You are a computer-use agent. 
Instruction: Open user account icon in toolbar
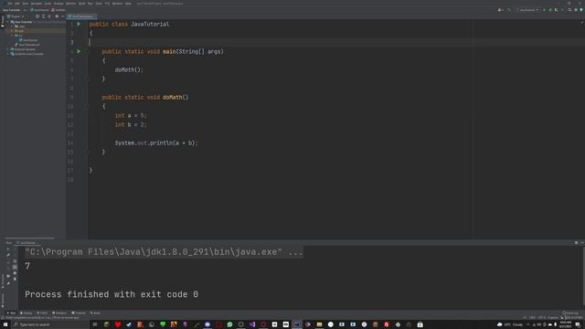[500, 10]
